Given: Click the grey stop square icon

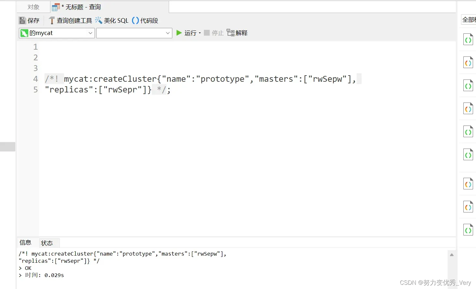Looking at the screenshot, I should pyautogui.click(x=207, y=33).
